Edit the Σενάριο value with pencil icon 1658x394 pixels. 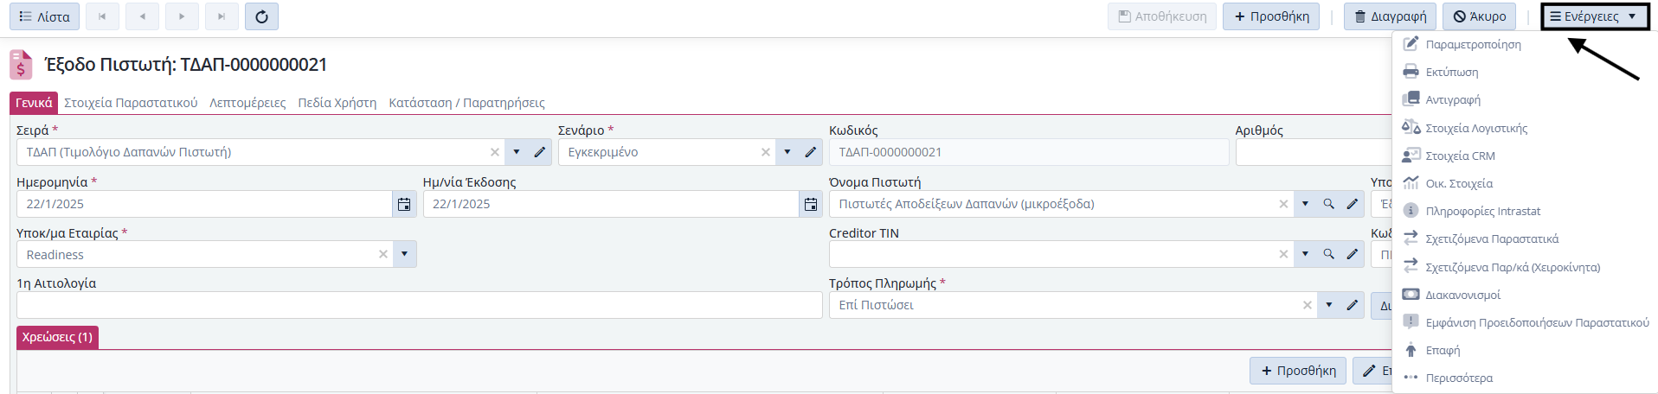point(811,152)
